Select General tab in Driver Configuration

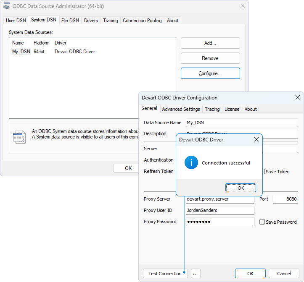click(149, 108)
